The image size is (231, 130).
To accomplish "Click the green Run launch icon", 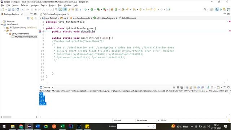I will 92,9.
